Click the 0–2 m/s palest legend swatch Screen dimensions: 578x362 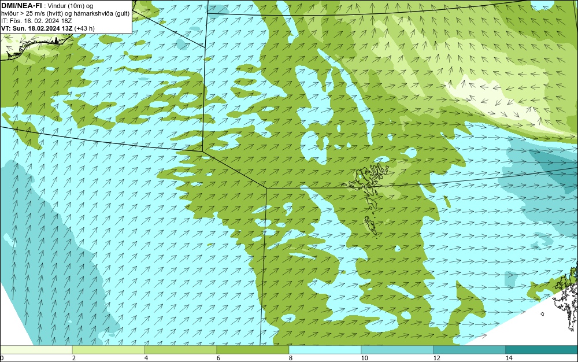(x=36, y=350)
